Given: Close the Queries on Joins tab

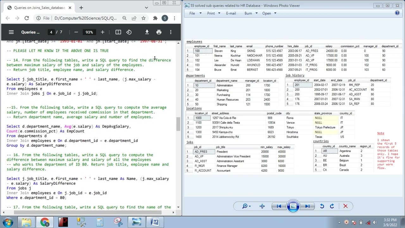Looking at the screenshot, I should click(x=70, y=8).
